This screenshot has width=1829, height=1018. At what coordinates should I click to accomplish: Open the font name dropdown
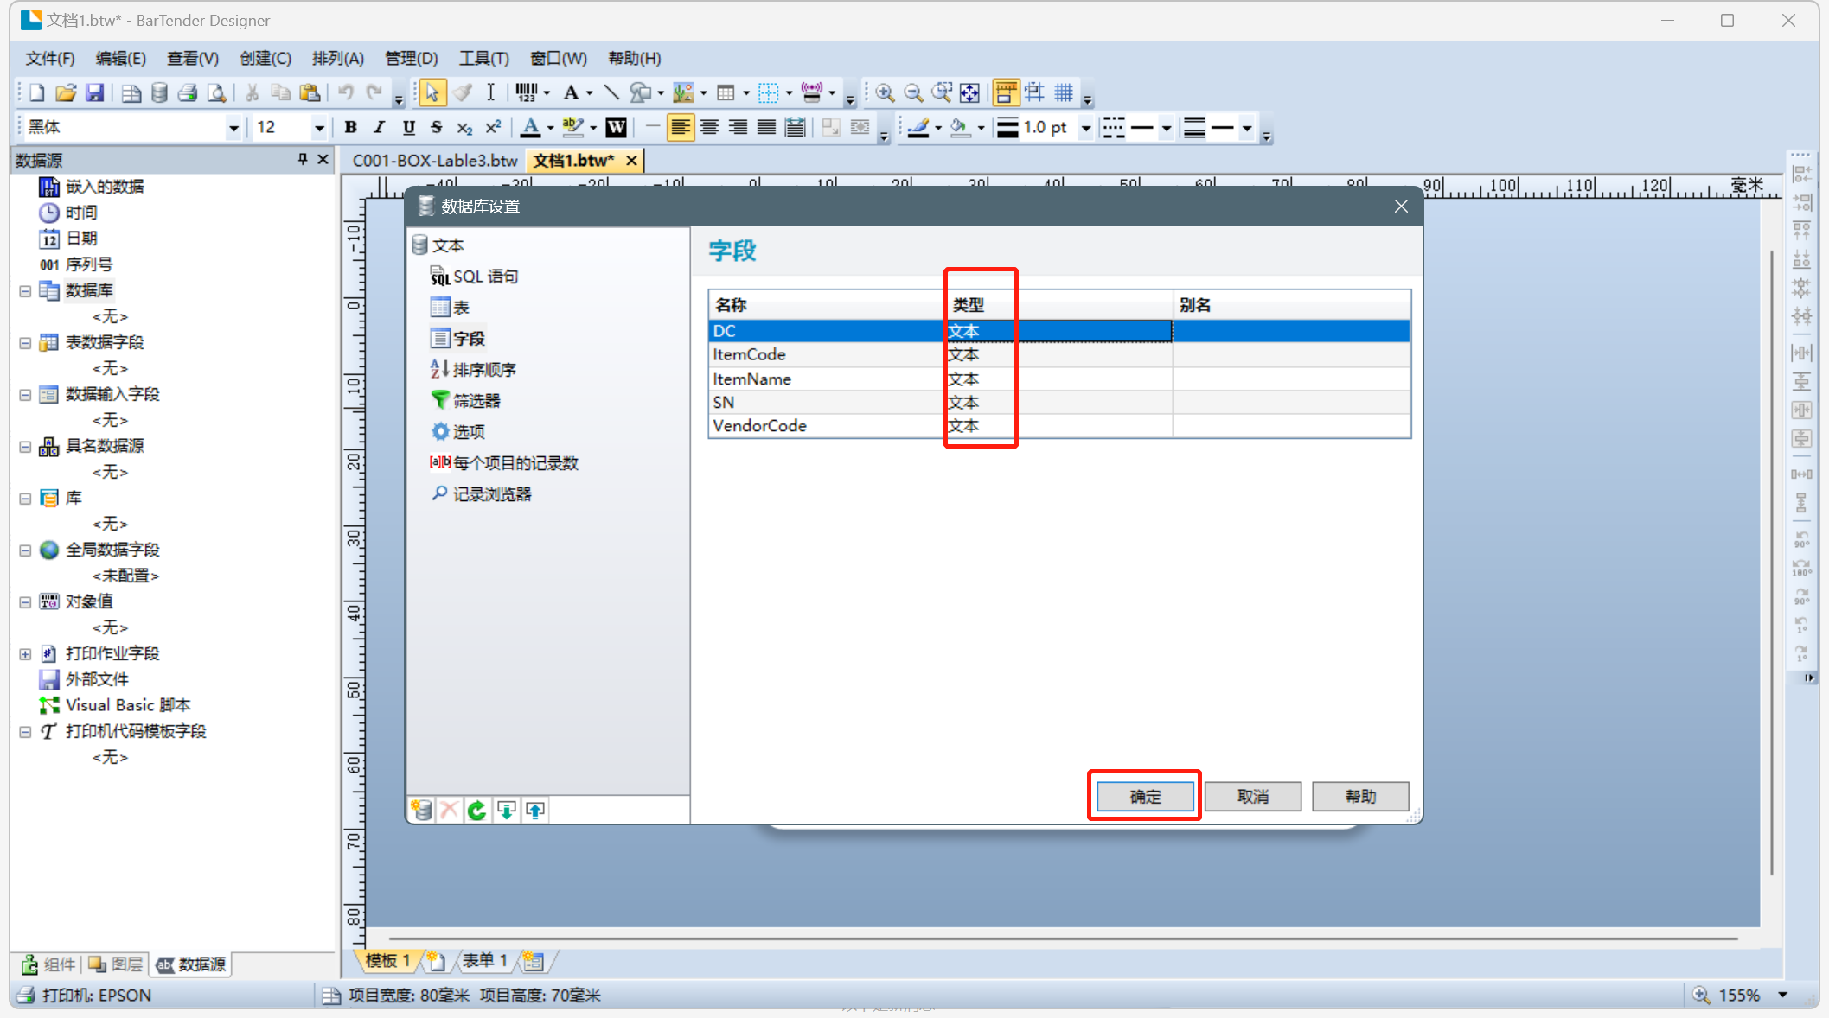[x=233, y=128]
